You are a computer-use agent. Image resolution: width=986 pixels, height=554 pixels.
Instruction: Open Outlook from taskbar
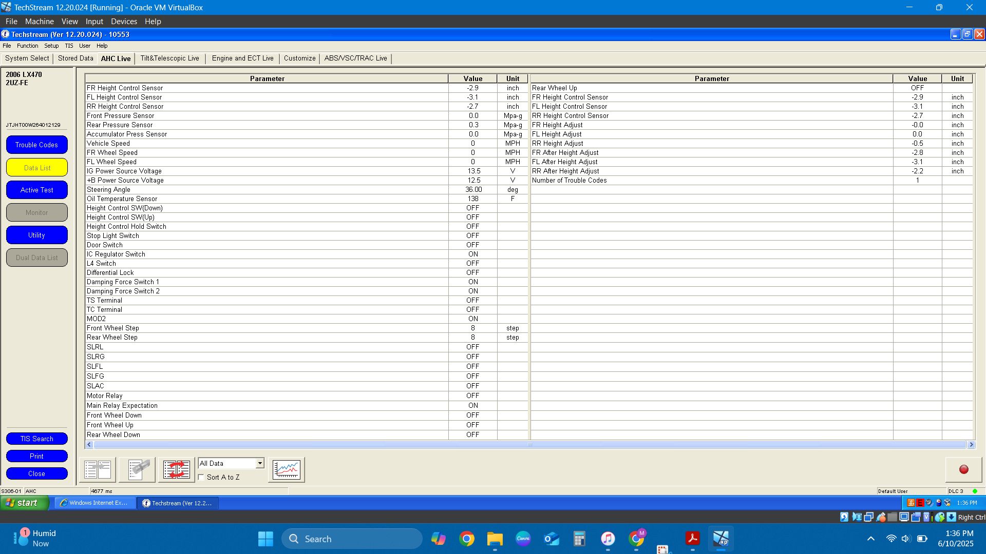tap(552, 539)
